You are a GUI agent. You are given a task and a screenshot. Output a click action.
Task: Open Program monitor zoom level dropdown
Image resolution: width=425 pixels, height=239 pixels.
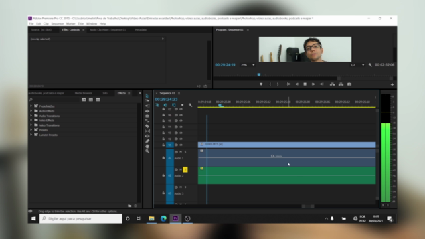[x=248, y=65]
